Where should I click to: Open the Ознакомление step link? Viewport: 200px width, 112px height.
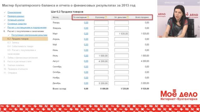pyautogui.click(x=14, y=12)
